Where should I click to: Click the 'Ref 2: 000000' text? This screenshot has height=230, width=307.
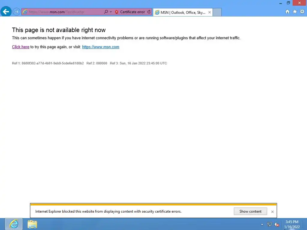coord(97,63)
